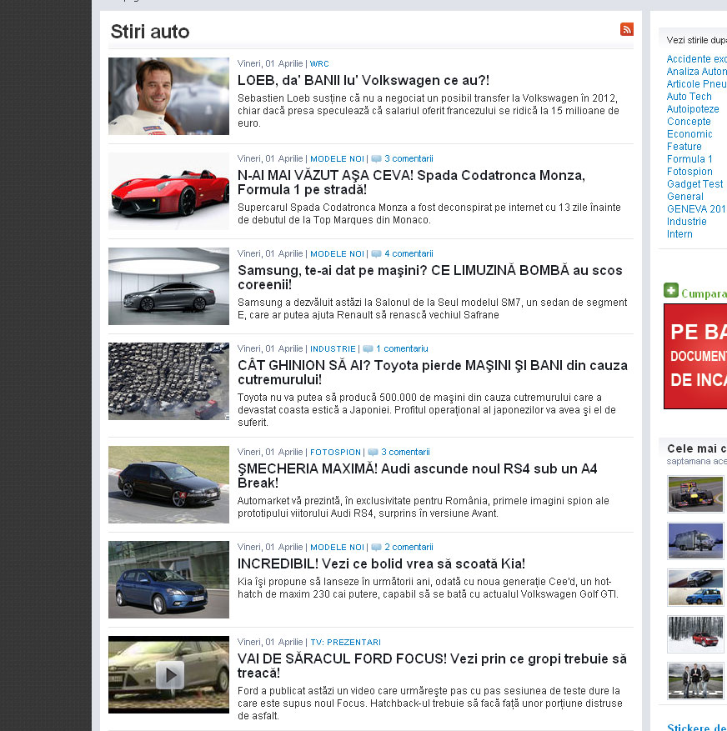Open black Audi A4 Break thumbnail
This screenshot has width=727, height=731.
[x=168, y=485]
